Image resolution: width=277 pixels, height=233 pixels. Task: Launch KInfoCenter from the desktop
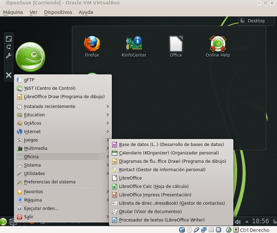coord(134,46)
